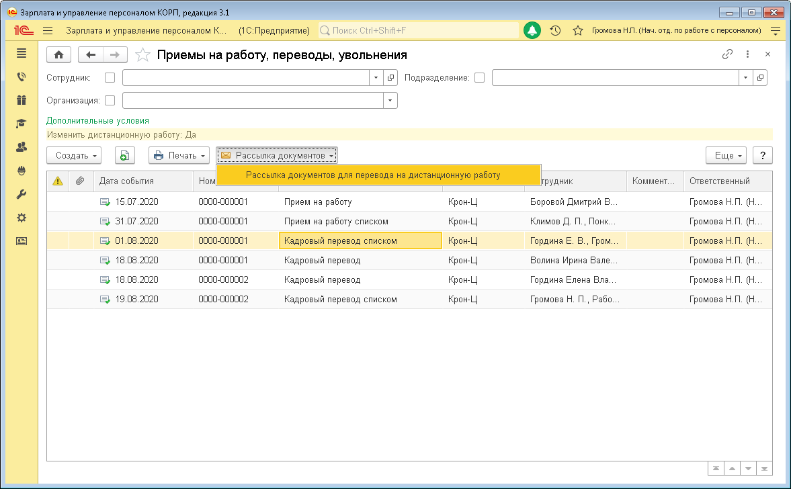
Task: Click the search field Поиск
Action: [417, 31]
